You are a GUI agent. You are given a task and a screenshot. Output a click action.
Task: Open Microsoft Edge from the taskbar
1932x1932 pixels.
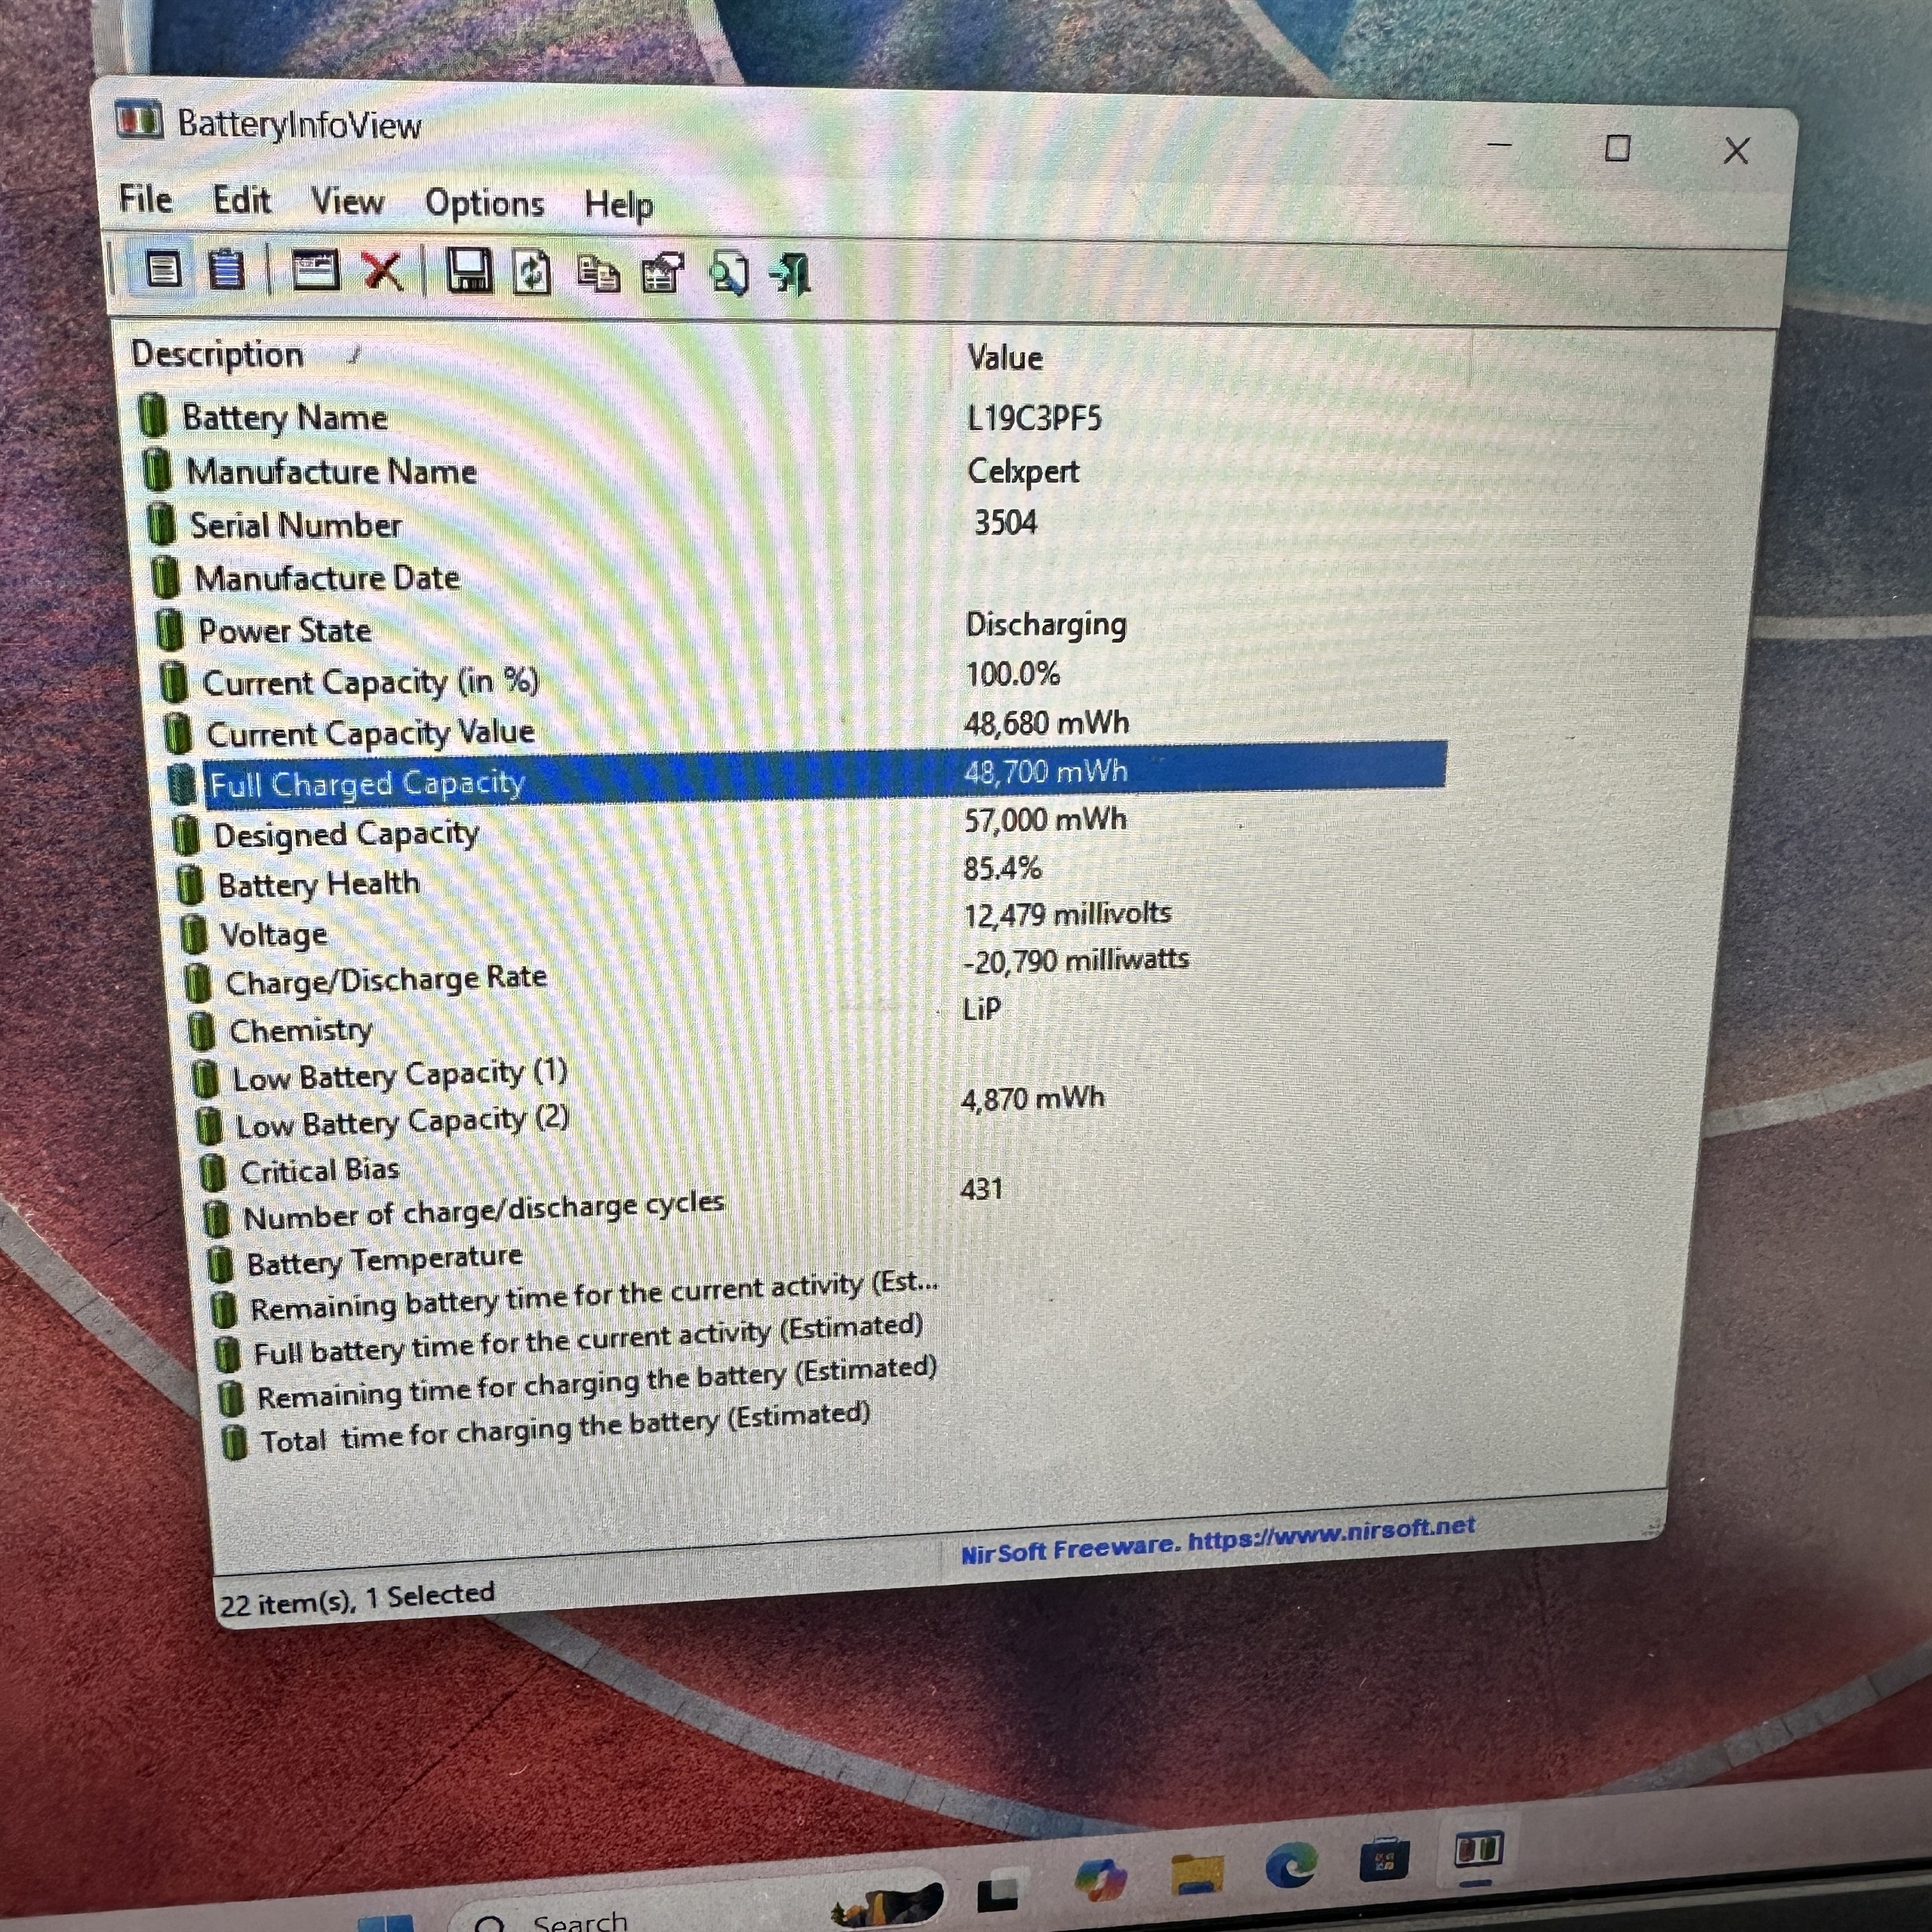click(x=1290, y=1865)
